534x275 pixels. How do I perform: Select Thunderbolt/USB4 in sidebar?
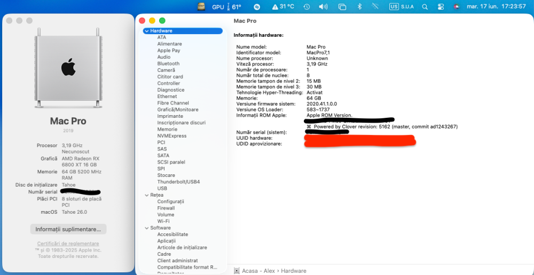(178, 182)
